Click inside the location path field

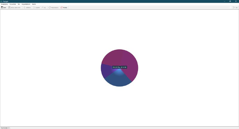pos(149,7)
